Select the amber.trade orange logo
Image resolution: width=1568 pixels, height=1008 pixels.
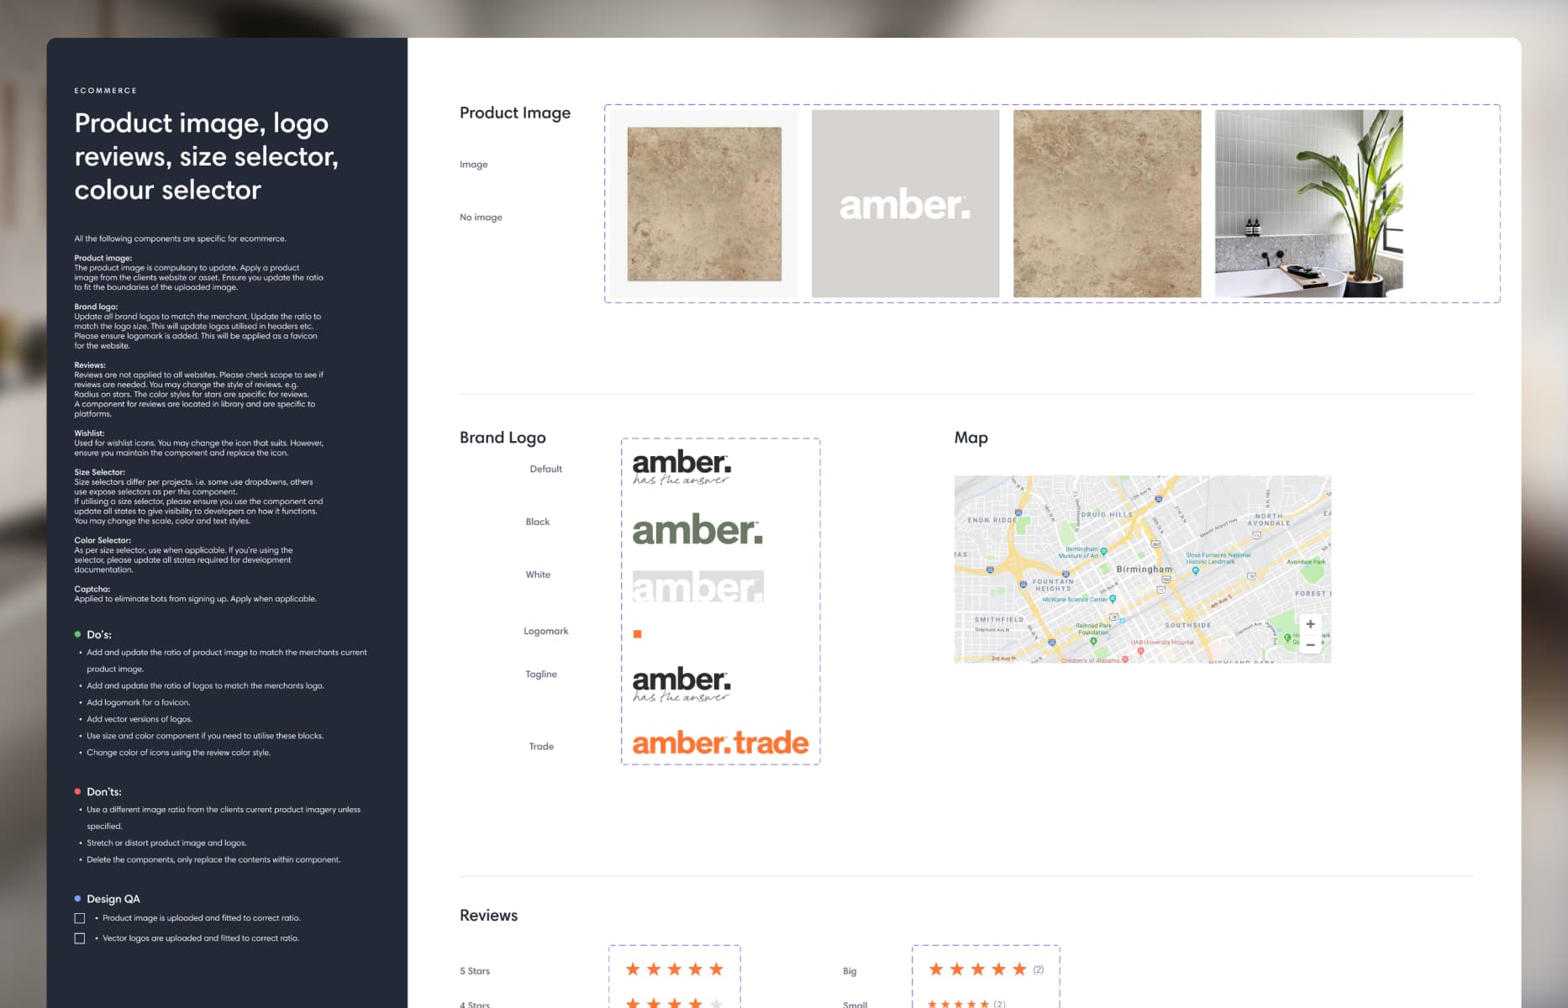[720, 743]
